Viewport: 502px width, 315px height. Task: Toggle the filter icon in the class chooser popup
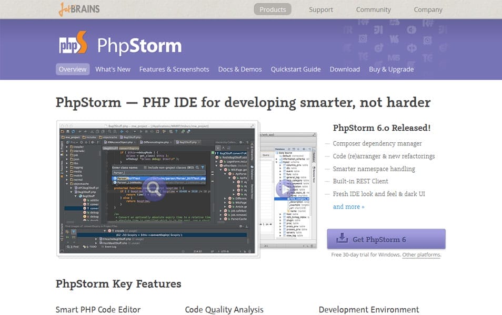tap(203, 167)
